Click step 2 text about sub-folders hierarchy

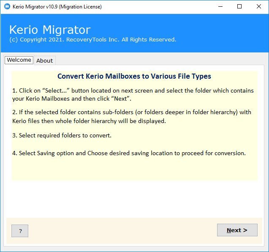click(x=132, y=116)
